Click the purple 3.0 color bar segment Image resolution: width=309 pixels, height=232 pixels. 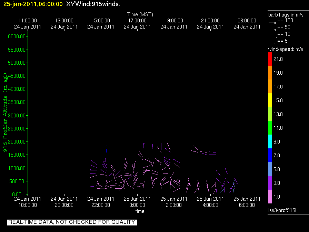point(270,183)
